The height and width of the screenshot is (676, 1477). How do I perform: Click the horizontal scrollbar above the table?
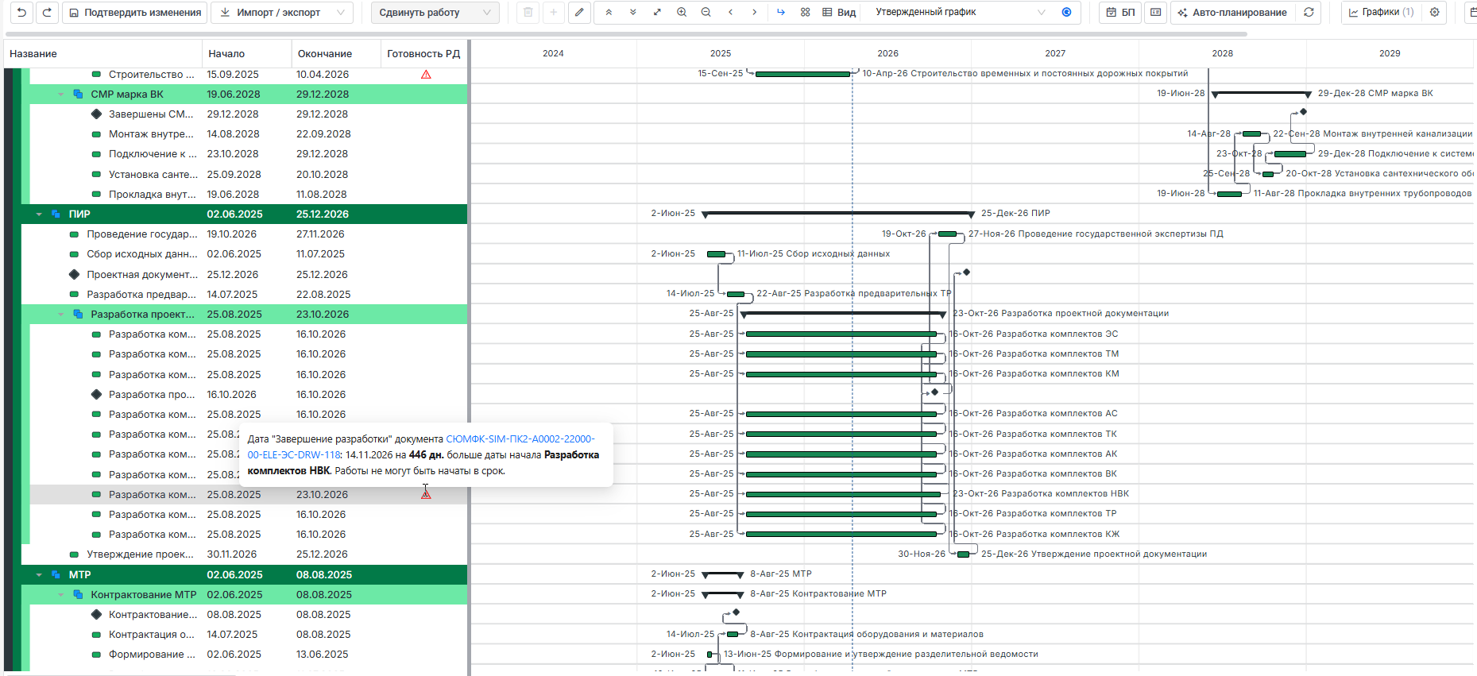(x=626, y=35)
